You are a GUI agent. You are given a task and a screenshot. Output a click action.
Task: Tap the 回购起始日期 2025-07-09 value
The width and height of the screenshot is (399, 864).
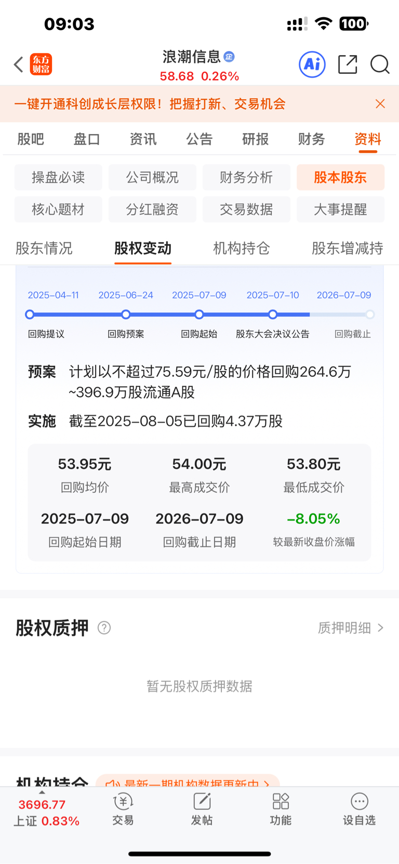(85, 519)
